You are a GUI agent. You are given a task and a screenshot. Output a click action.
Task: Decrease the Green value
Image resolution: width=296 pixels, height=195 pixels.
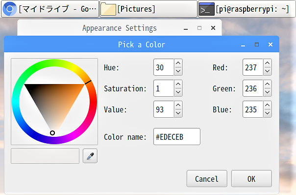point(267,92)
